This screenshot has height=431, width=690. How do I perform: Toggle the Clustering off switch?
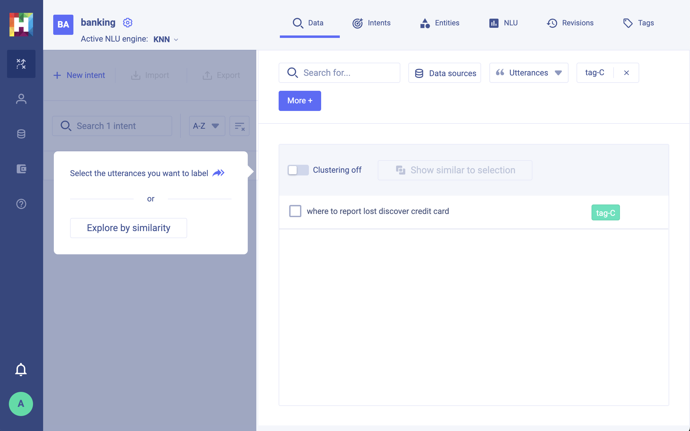pyautogui.click(x=298, y=170)
